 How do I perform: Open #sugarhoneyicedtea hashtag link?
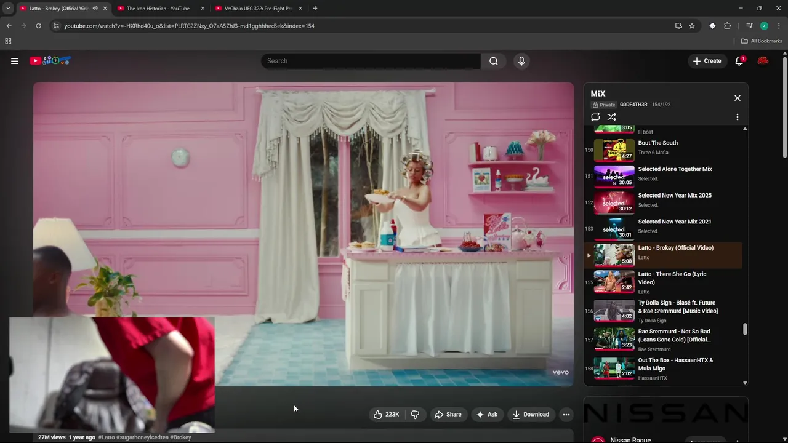(142, 437)
